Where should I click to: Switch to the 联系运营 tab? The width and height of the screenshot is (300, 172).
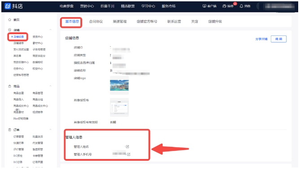click(174, 22)
